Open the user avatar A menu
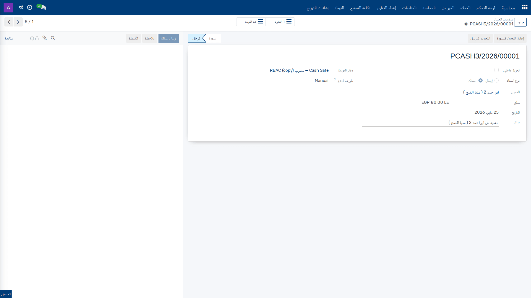Screen dimensions: 531x298 tap(8, 7)
